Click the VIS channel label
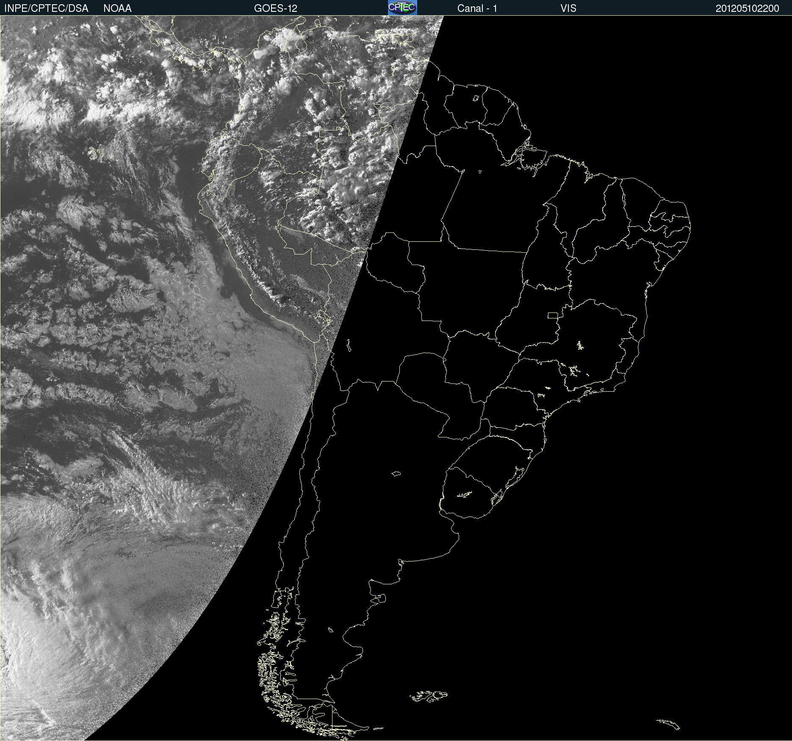Viewport: 792px width, 741px height. 568,8
